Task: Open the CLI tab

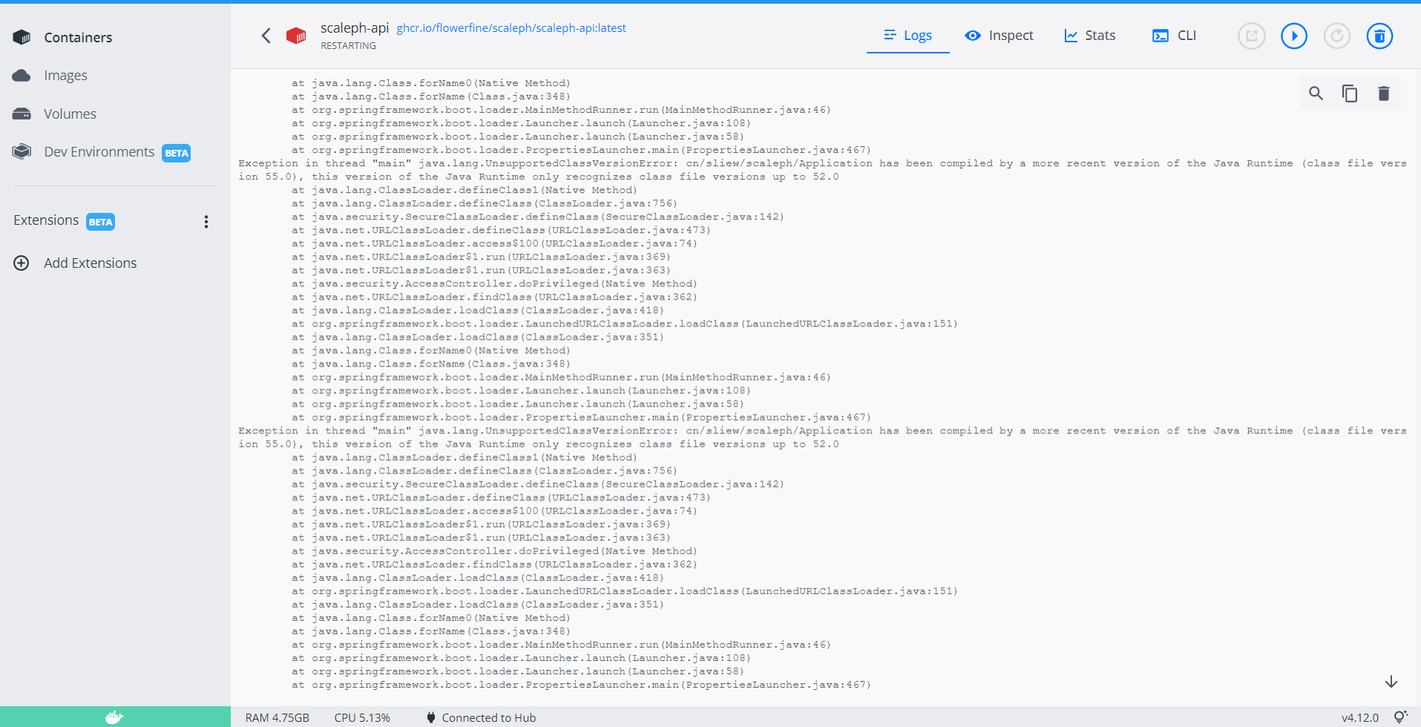Action: pyautogui.click(x=1173, y=35)
